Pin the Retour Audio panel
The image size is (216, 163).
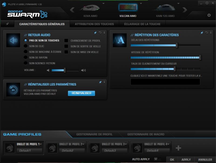click(96, 32)
